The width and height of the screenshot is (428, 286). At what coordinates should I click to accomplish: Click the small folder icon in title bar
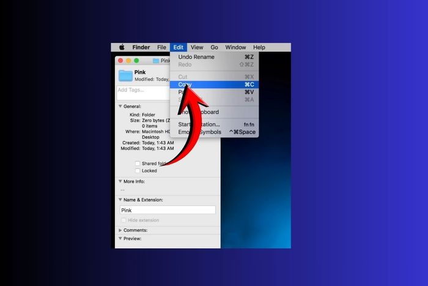156,61
